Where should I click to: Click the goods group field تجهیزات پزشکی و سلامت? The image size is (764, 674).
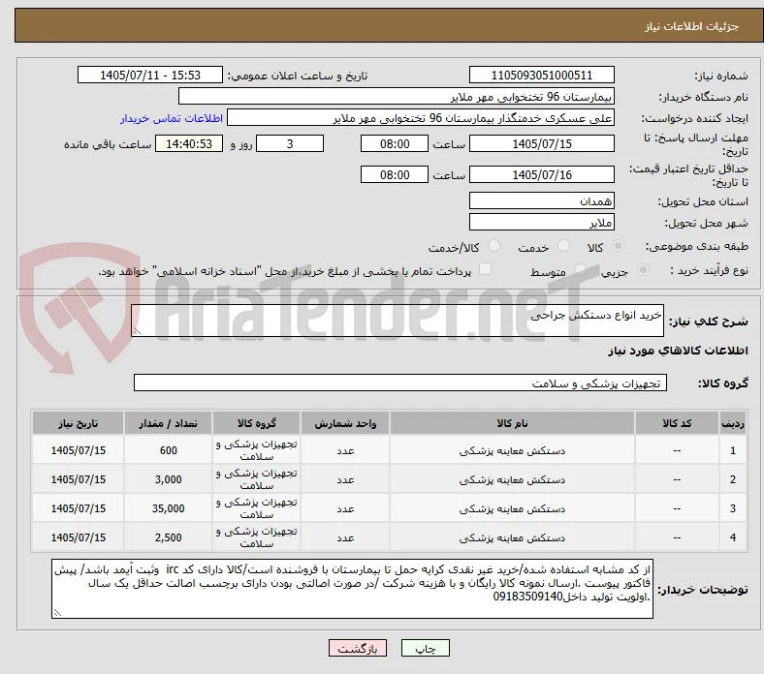pos(400,383)
